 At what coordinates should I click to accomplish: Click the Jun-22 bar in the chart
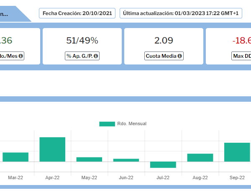point(126,160)
